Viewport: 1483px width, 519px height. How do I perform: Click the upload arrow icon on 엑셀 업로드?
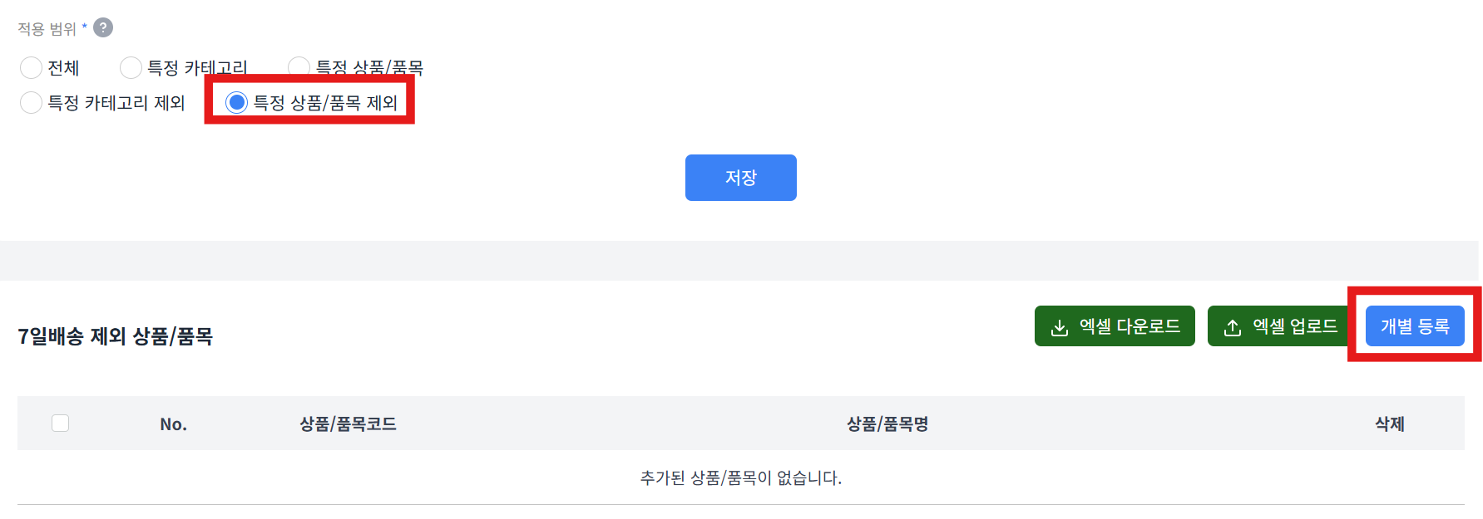1233,327
